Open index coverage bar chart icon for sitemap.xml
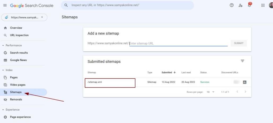 coord(245,82)
